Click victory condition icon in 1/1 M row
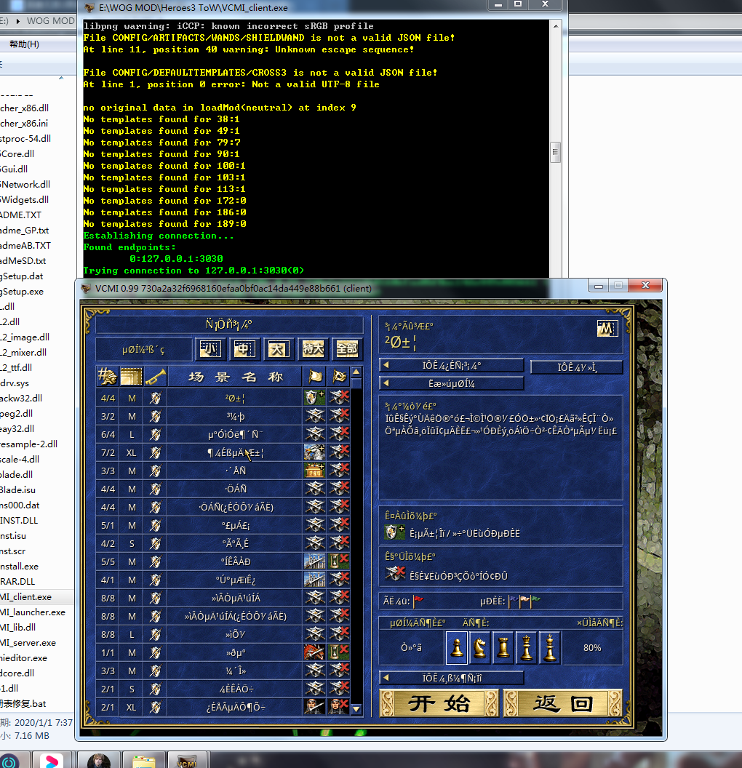742x768 pixels. tap(314, 652)
